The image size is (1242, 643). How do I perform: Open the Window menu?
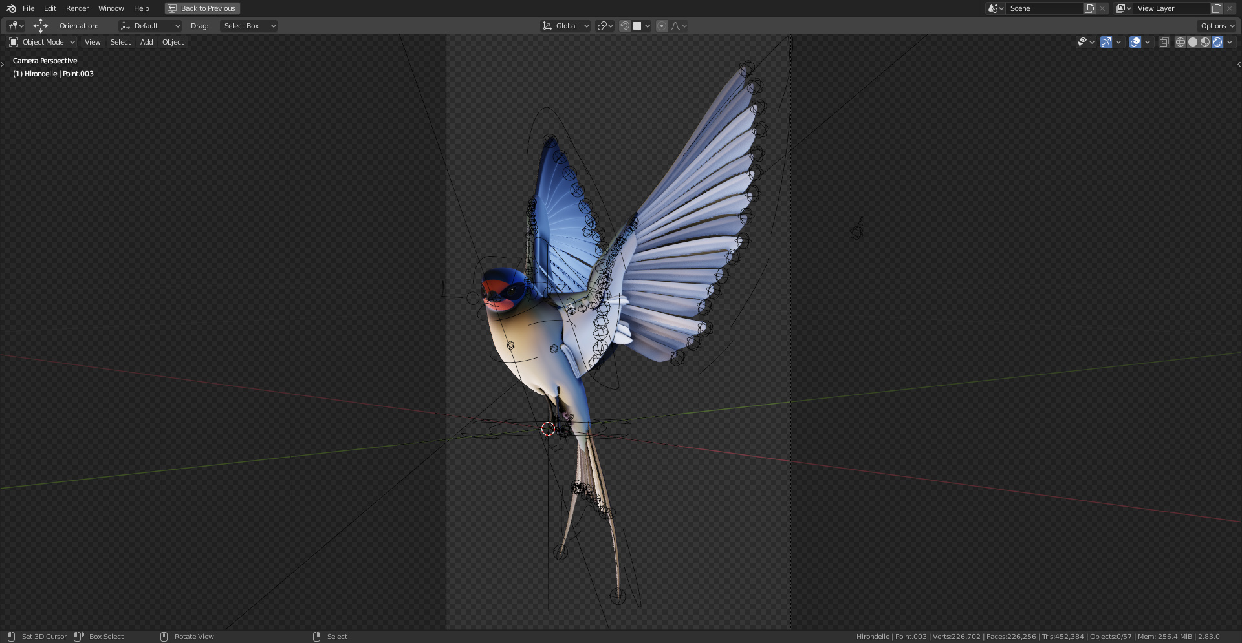111,8
